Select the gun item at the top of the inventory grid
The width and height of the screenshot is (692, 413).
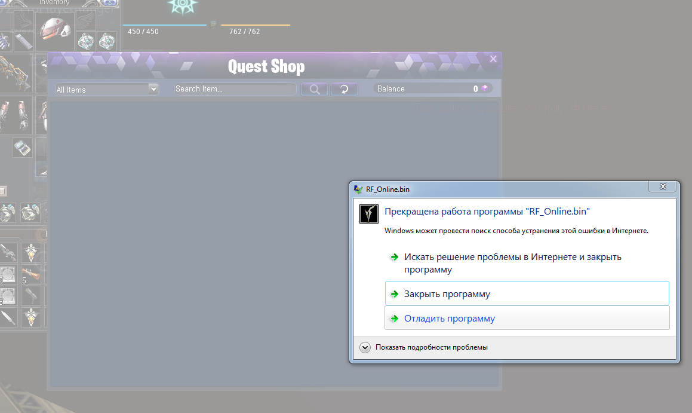click(x=8, y=253)
